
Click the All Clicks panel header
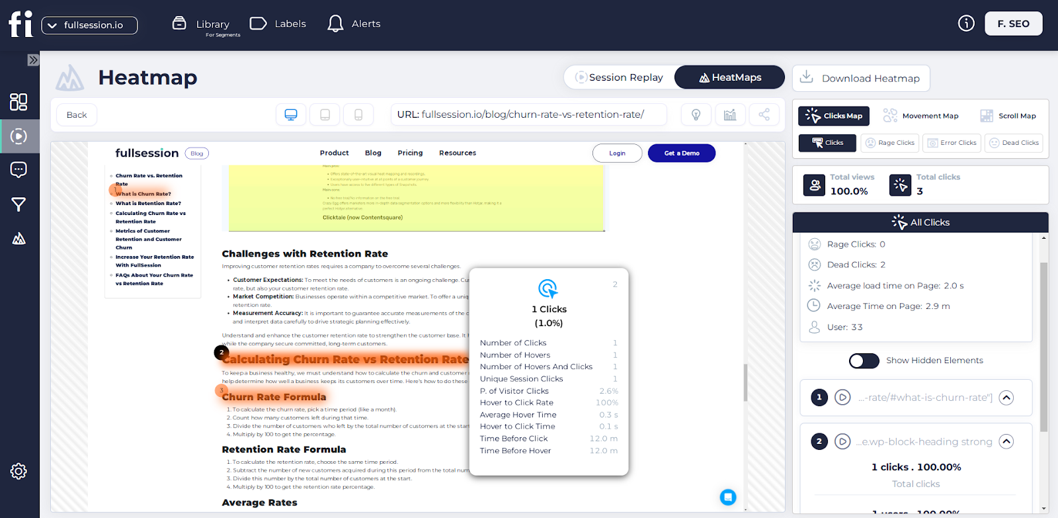tap(920, 222)
